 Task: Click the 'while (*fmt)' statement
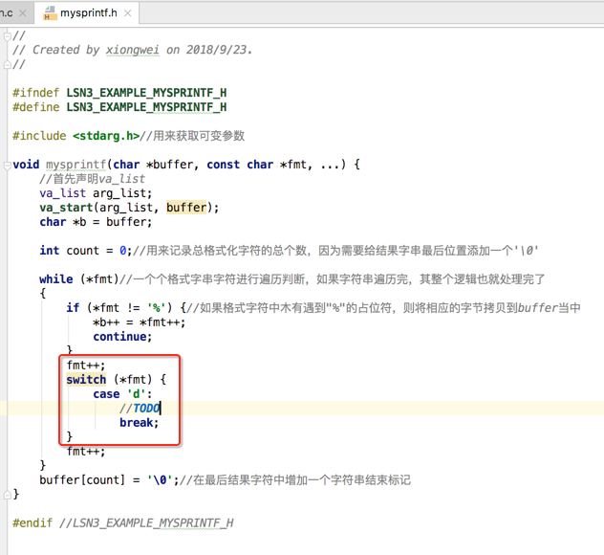(79, 279)
